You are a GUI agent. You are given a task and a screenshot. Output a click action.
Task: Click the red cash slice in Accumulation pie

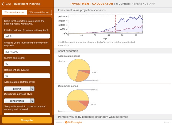pos(86,72)
